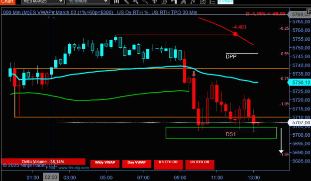This screenshot has width=311, height=181.
Task: Click the 5765,00 price axis label
Action: point(301,21)
